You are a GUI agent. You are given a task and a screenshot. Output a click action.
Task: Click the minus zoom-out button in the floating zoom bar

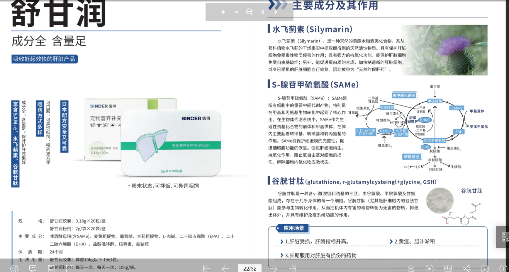click(x=236, y=12)
